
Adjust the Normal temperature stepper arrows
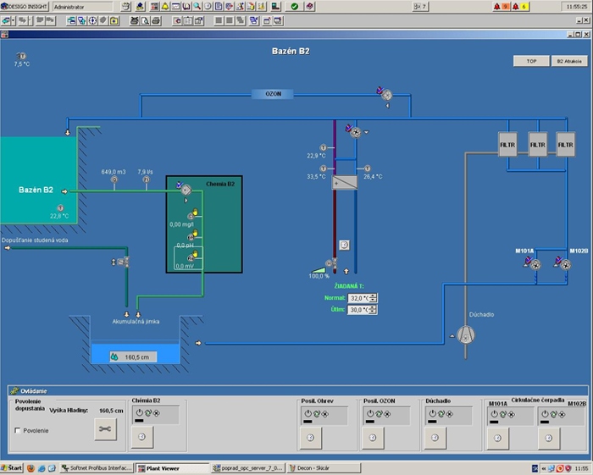(x=373, y=298)
